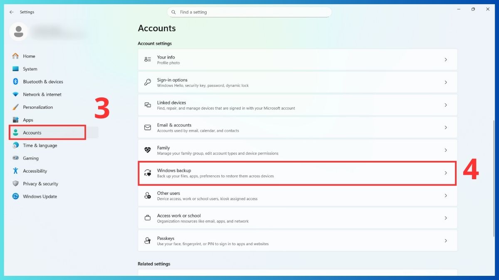
Task: Open the Apps category label
Action: 28,120
